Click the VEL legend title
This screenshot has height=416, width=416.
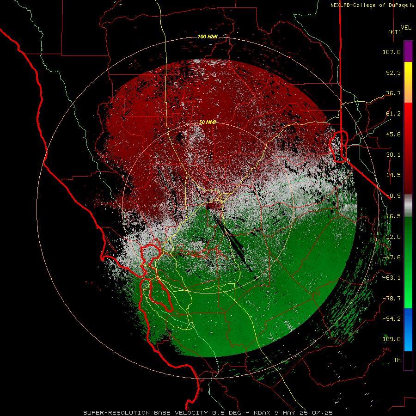[x=406, y=28]
